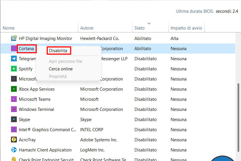The image size is (241, 161).
Task: Click the Abilitato status in the Cortana row
Action: pos(143,49)
